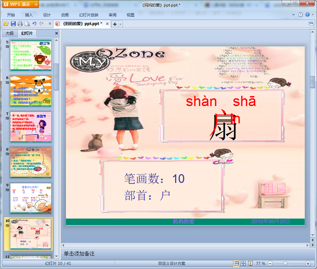Click the next slide double-arrow button
The width and height of the screenshot is (317, 269).
coord(312,245)
